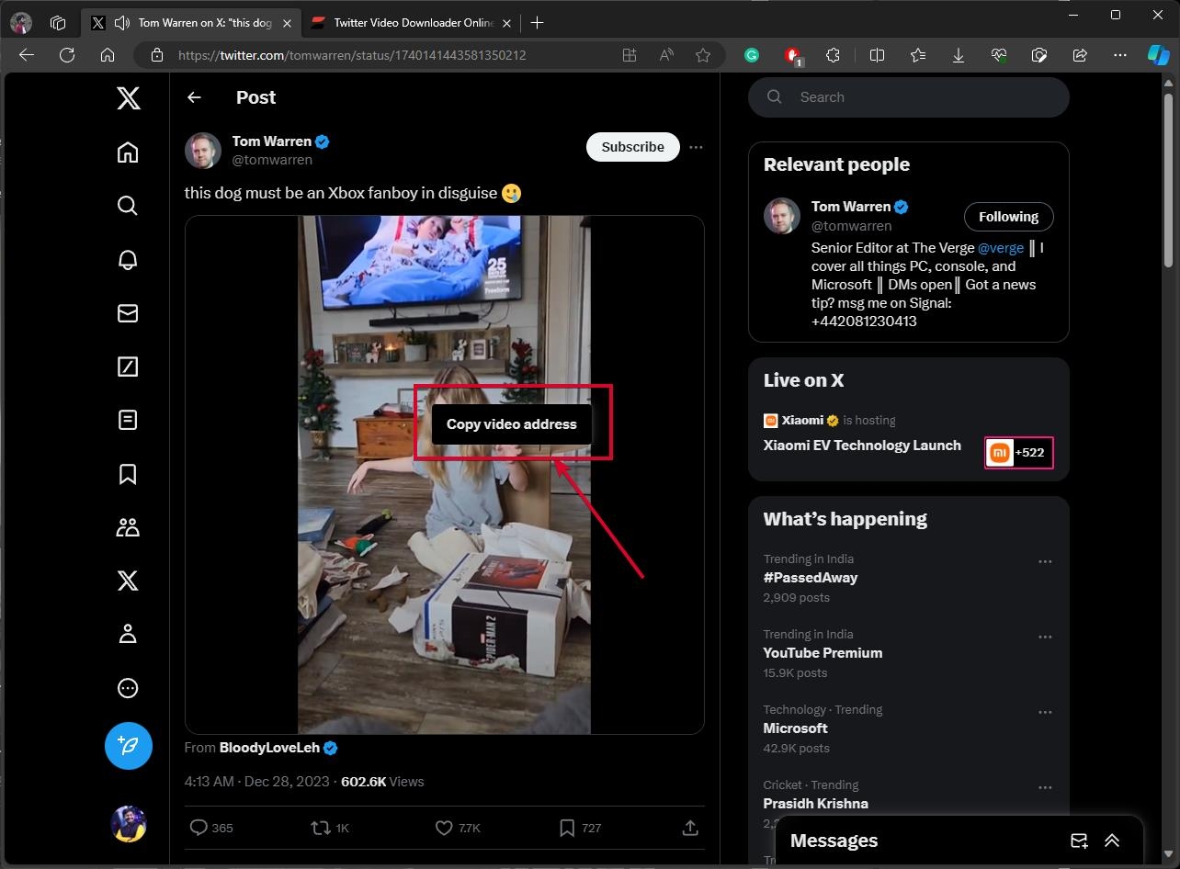Open more options on the post
The width and height of the screenshot is (1180, 869).
[x=696, y=147]
